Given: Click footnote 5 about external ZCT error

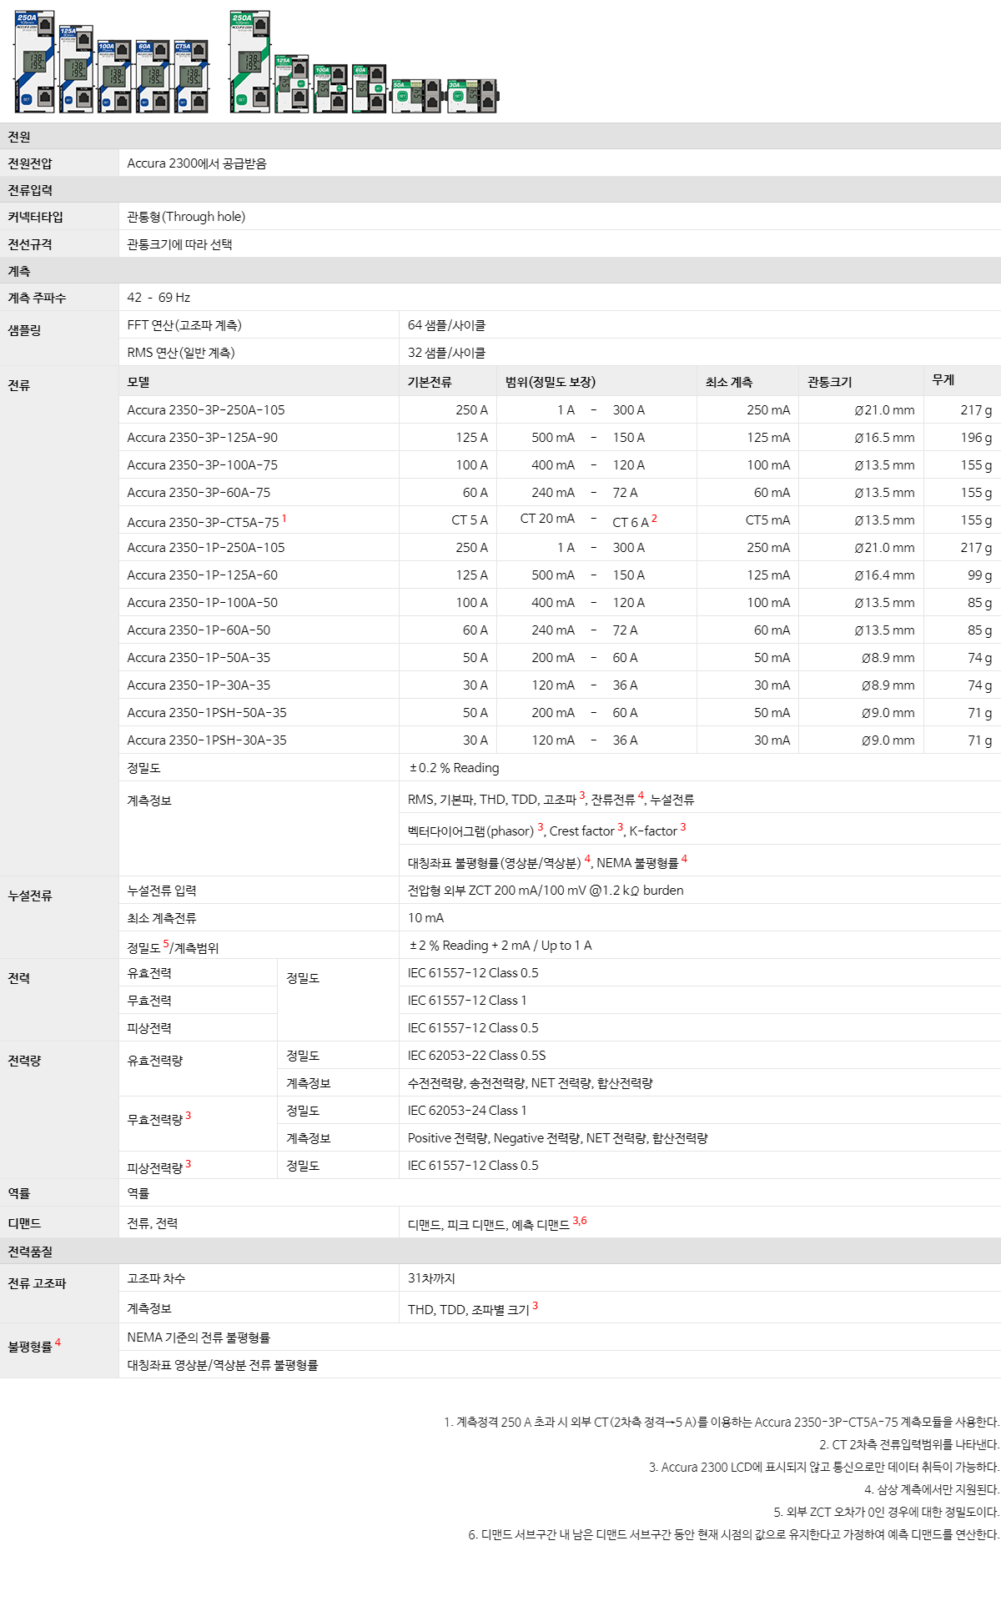Looking at the screenshot, I should tap(887, 1512).
